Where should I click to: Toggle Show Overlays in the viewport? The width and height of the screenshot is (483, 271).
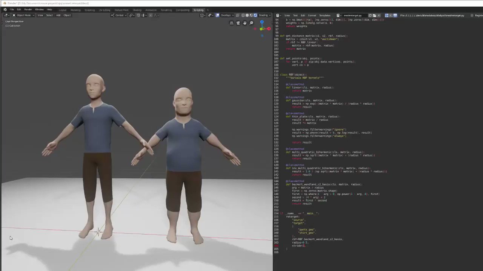[x=217, y=15]
